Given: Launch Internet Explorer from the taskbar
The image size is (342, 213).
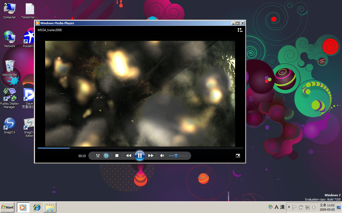Looking at the screenshot, I should click(x=37, y=207).
